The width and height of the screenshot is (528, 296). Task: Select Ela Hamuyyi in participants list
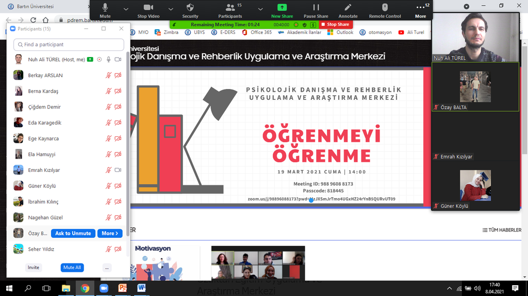click(x=68, y=154)
